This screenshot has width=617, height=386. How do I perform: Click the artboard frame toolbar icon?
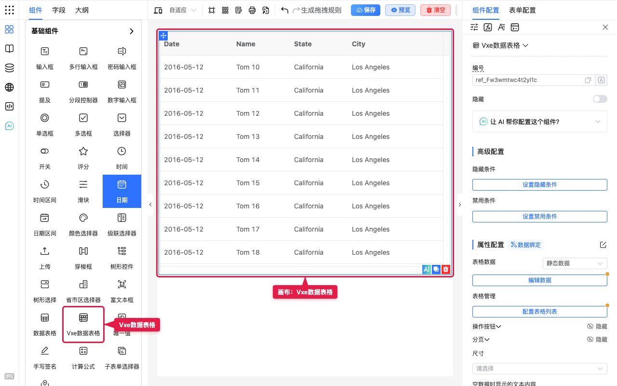(x=212, y=10)
